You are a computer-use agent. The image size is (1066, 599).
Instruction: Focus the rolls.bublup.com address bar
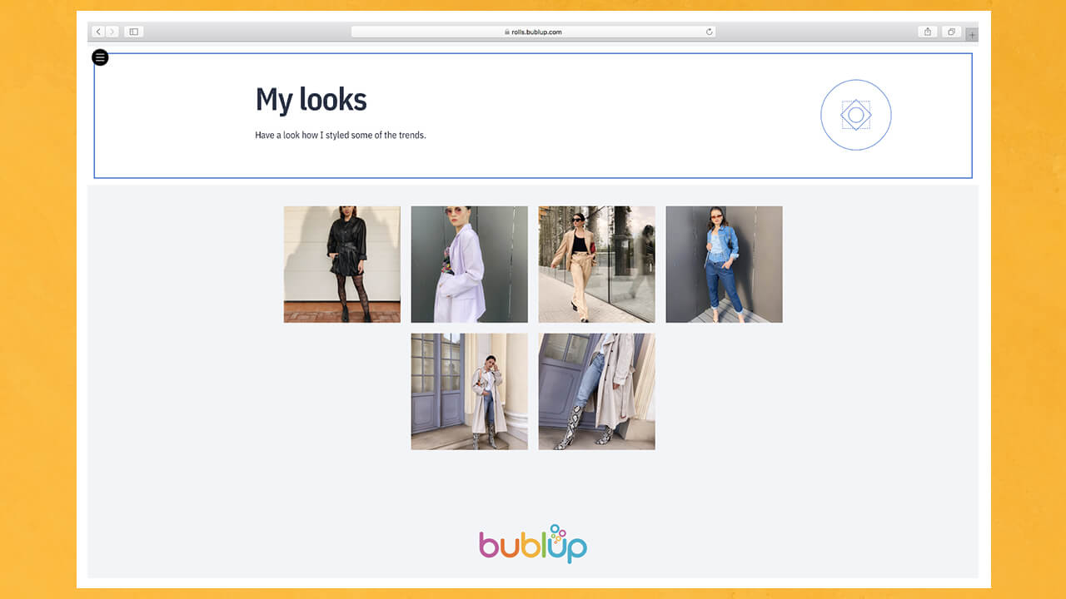(x=533, y=32)
